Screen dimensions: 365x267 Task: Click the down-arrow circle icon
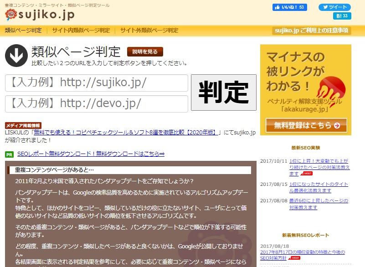(x=16, y=56)
